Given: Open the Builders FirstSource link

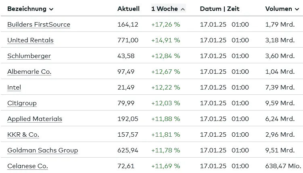Looking at the screenshot, I should click(39, 25).
